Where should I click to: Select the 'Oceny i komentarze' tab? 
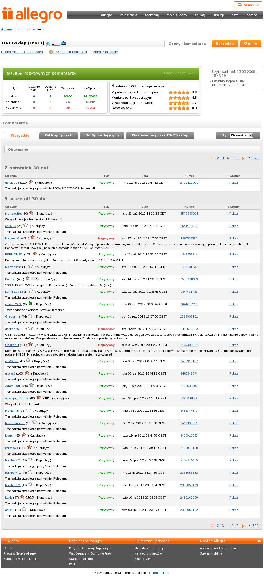tap(187, 44)
